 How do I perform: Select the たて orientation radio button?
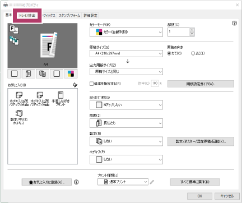point(169,53)
